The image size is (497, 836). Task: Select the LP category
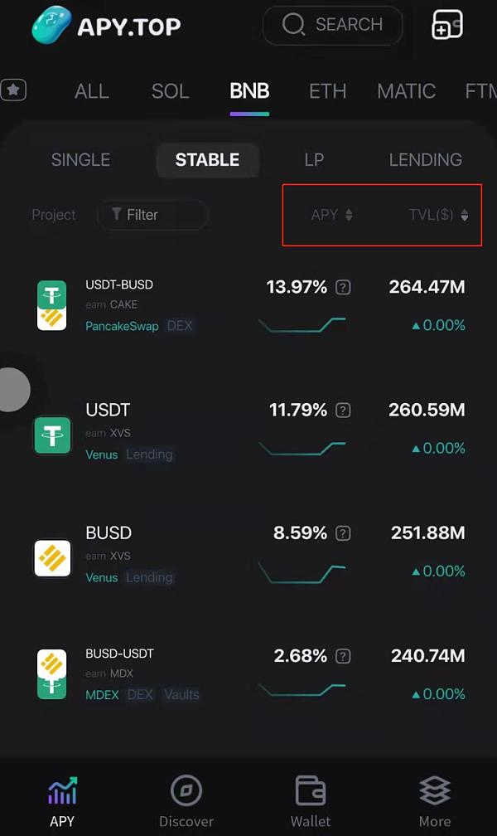point(314,159)
